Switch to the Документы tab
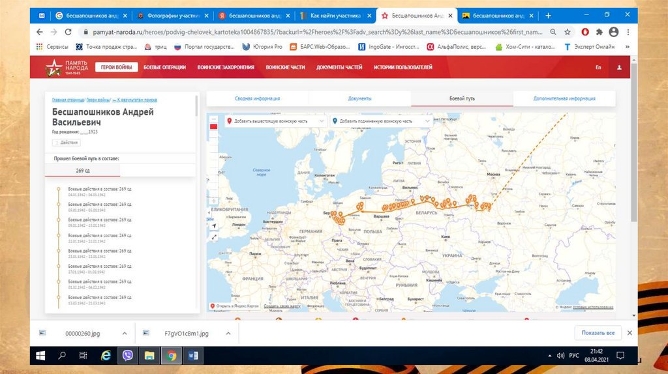This screenshot has height=374, width=668. tap(359, 98)
